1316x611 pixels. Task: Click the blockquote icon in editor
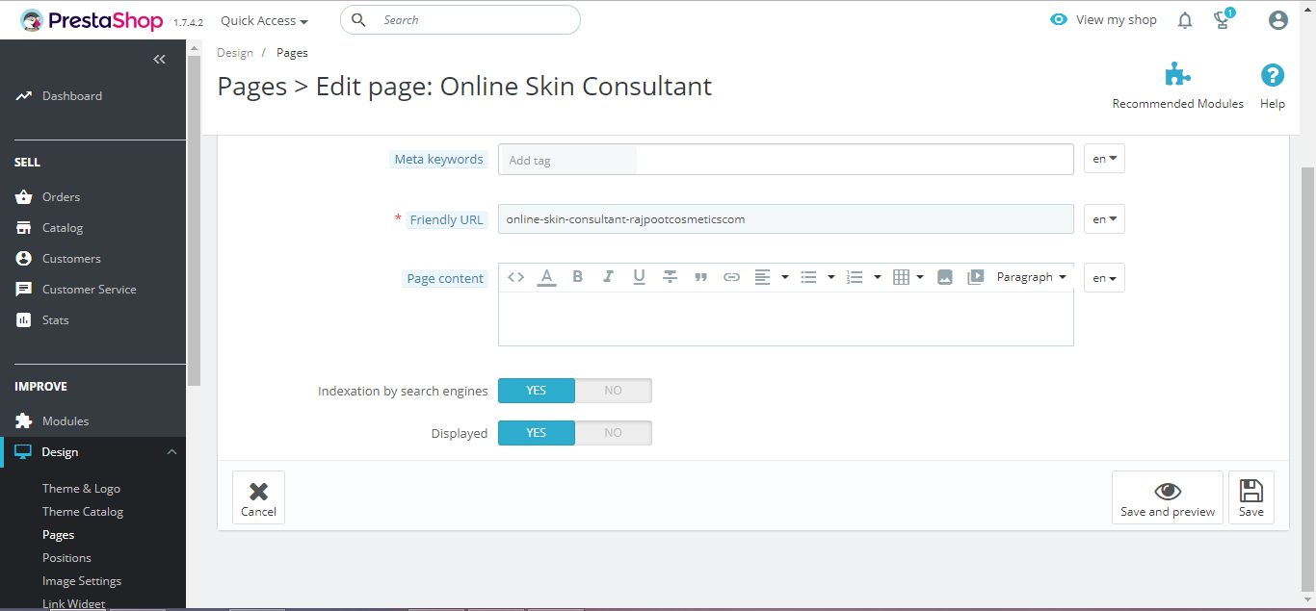pyautogui.click(x=700, y=277)
